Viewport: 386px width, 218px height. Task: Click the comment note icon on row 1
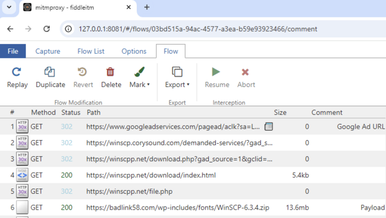[x=269, y=127]
